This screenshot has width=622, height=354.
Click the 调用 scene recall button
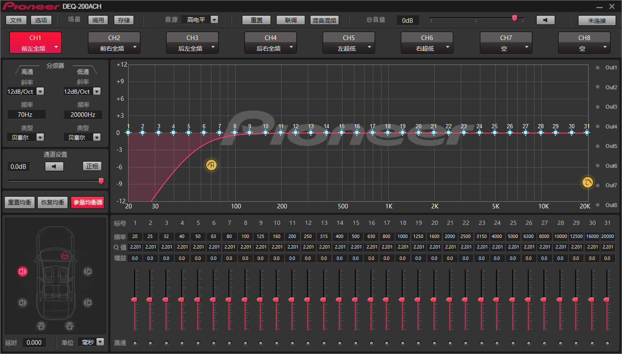point(98,20)
